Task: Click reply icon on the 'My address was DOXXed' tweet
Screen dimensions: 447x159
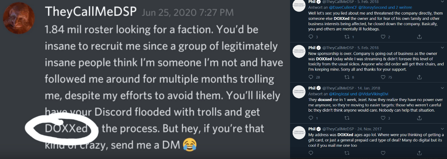Action: 311,153
